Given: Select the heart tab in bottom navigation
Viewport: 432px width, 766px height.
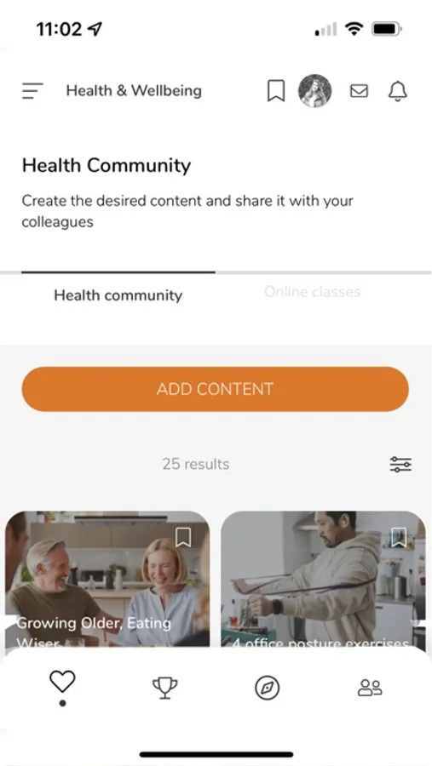Looking at the screenshot, I should click(62, 682).
